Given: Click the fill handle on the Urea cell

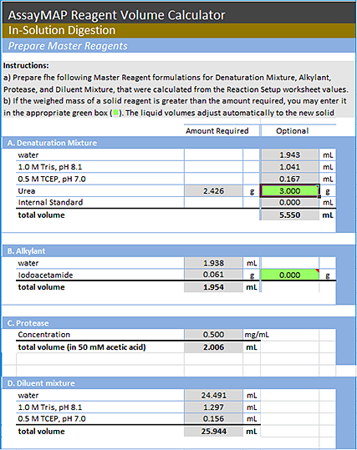Looking at the screenshot, I should pos(319,196).
